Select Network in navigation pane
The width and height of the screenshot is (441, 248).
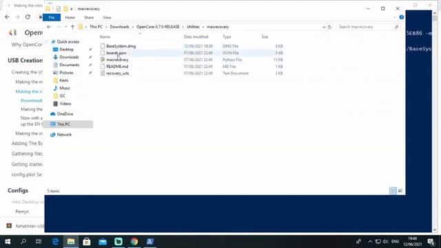64,135
